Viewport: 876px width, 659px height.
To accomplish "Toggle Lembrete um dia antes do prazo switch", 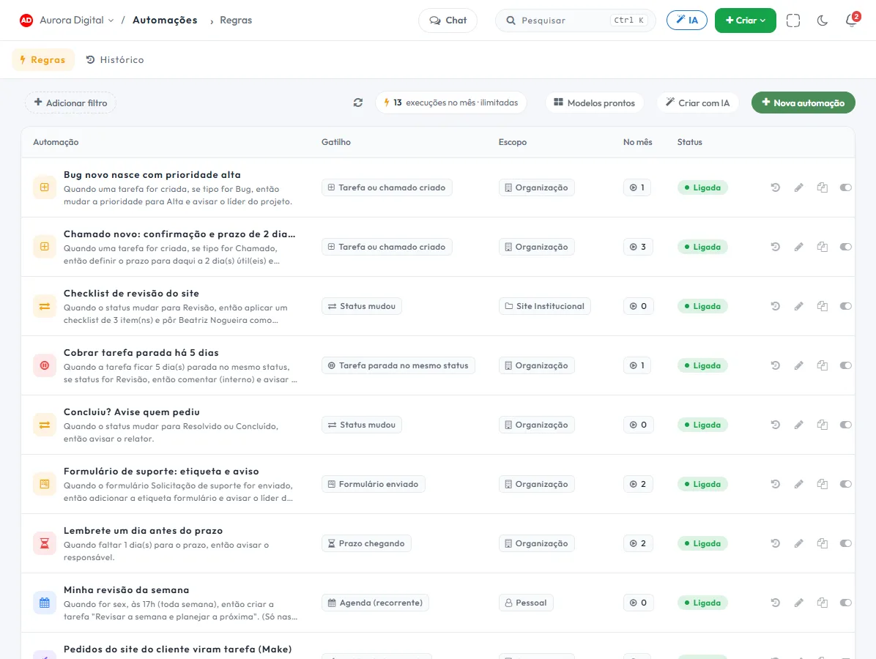I will tap(846, 543).
